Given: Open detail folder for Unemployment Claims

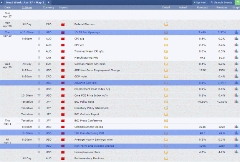Looking at the screenshot, I should pos(166,127).
